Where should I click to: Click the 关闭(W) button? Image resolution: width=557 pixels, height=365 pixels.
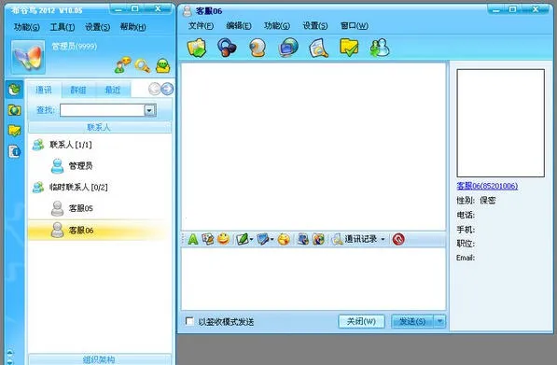pos(361,321)
